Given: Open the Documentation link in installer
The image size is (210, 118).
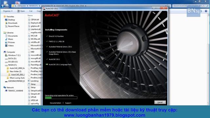Looking at the screenshot, I should [55, 103].
